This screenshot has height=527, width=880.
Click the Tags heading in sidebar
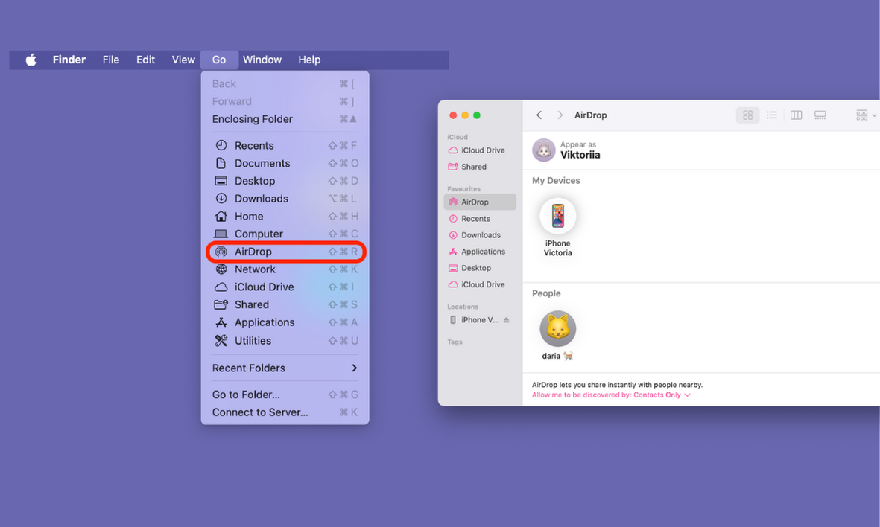(455, 342)
